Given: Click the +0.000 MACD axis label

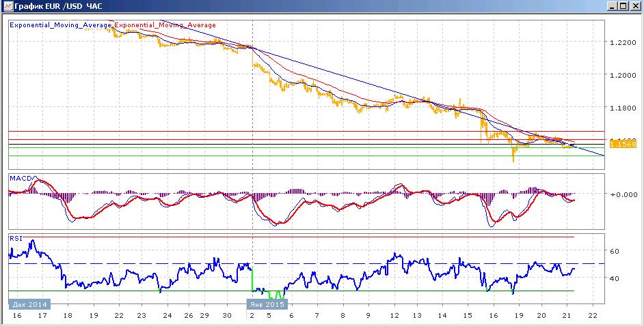Looking at the screenshot, I should [x=623, y=194].
